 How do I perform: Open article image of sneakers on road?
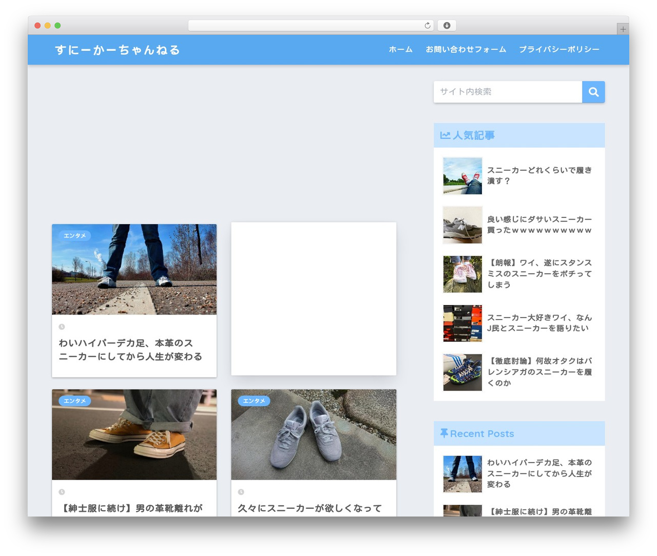pos(134,269)
